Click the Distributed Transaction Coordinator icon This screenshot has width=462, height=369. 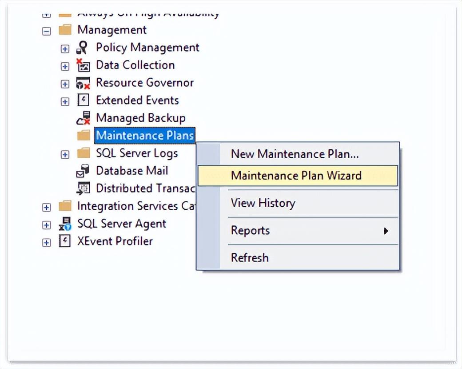coord(83,189)
